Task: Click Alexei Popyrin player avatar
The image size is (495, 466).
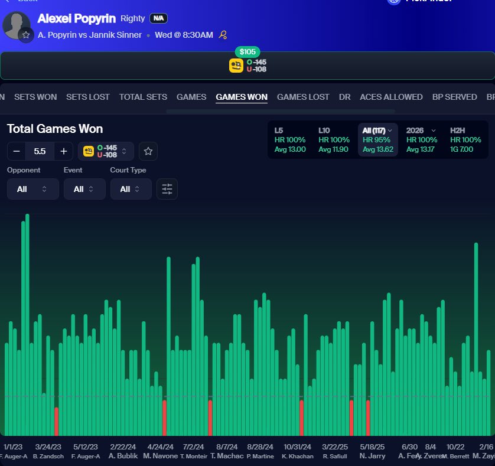Action: point(16,25)
